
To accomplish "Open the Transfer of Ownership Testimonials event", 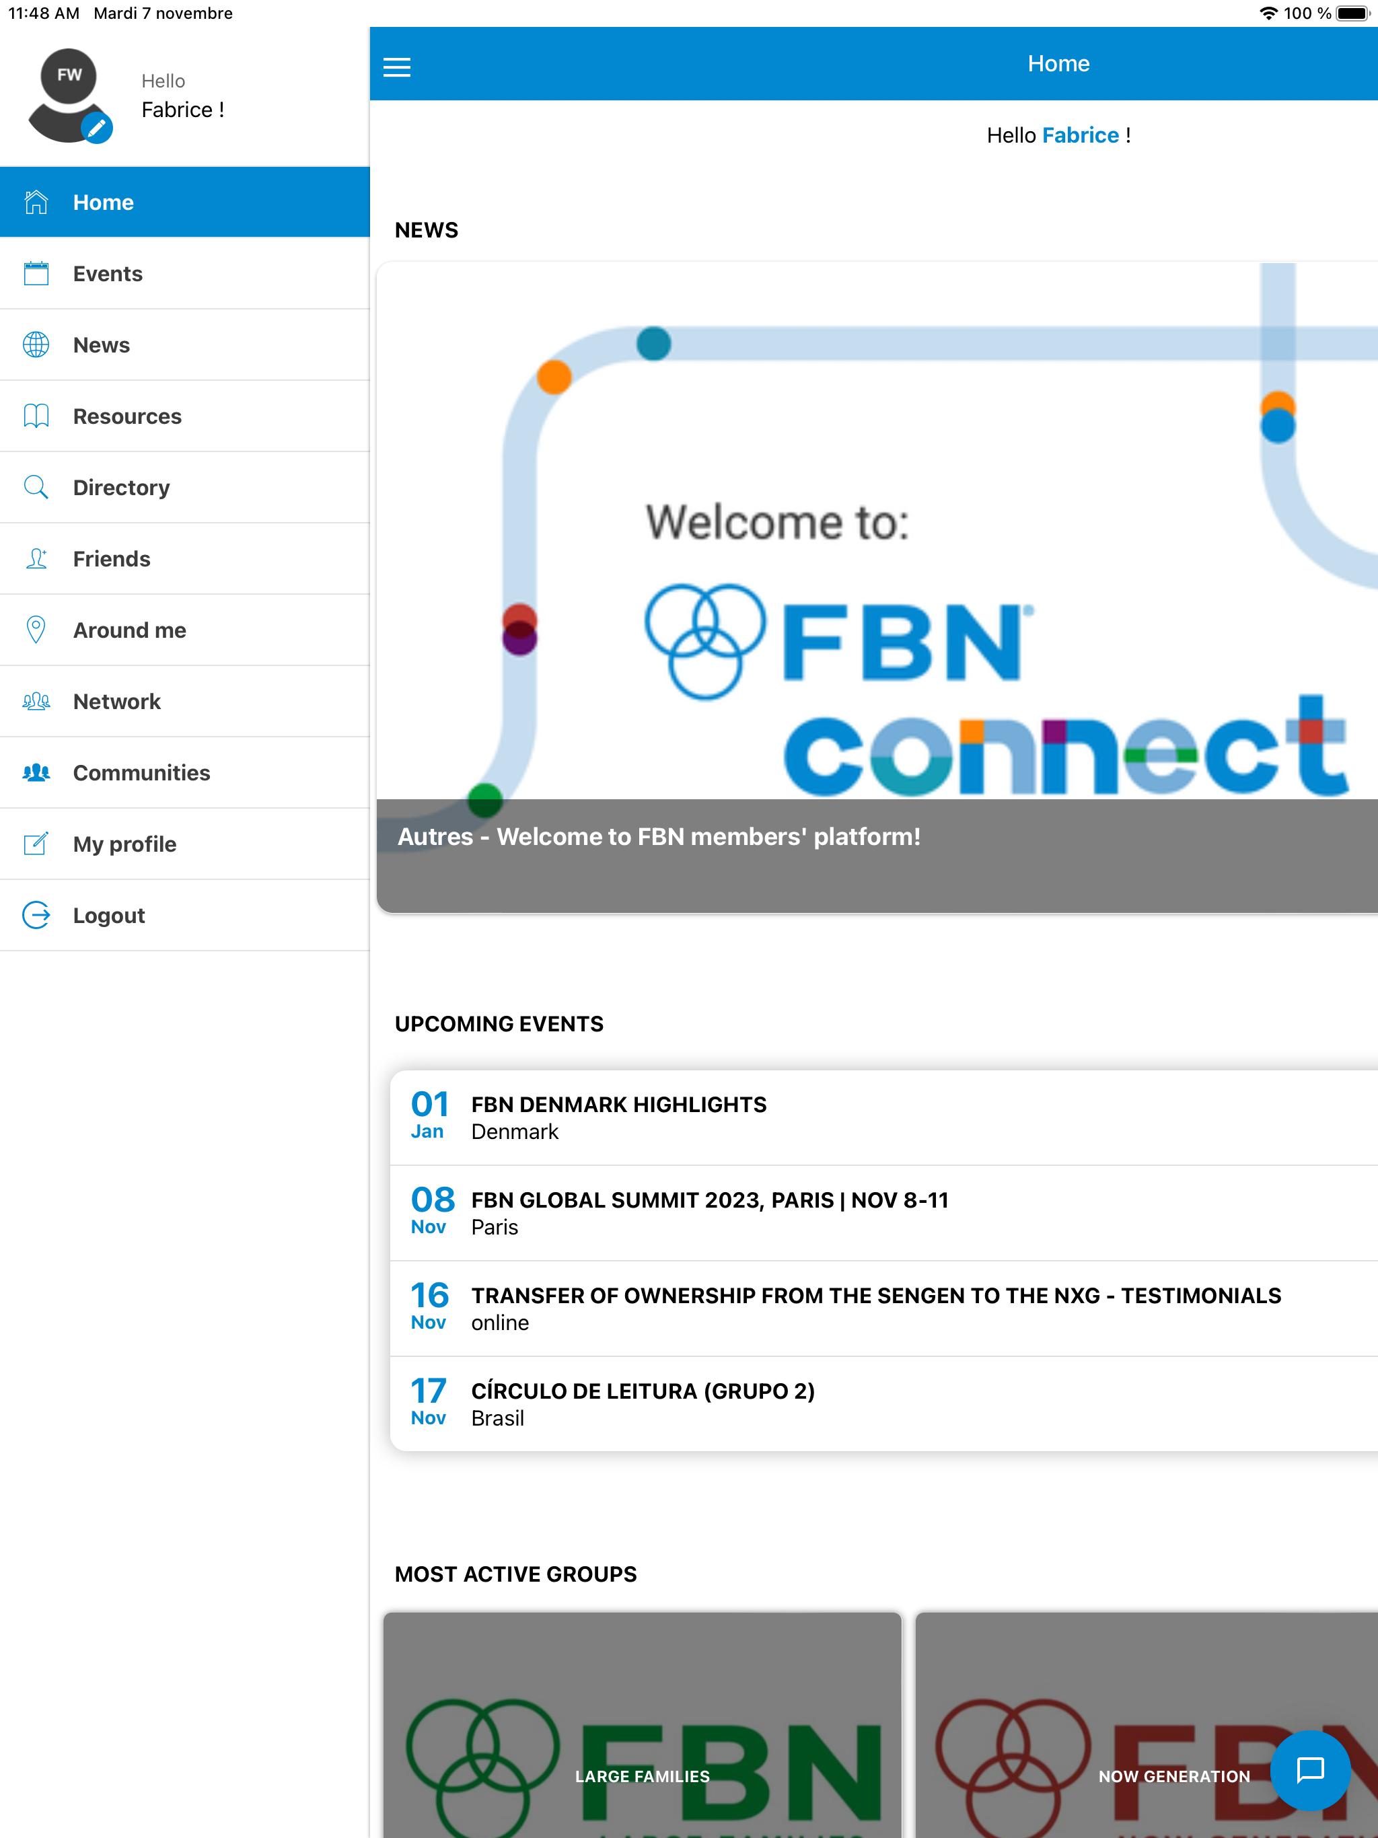I will (883, 1309).
